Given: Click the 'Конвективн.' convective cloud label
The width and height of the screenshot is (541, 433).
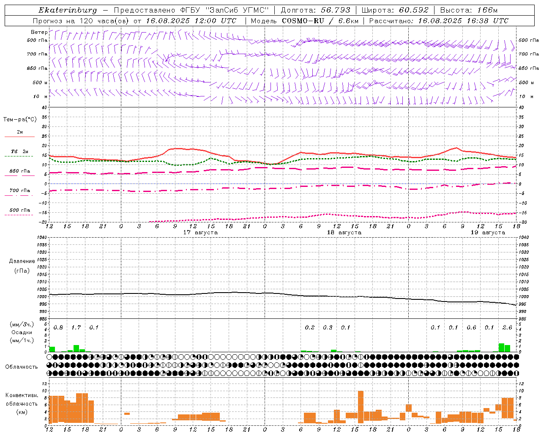Looking at the screenshot, I should tap(22, 395).
